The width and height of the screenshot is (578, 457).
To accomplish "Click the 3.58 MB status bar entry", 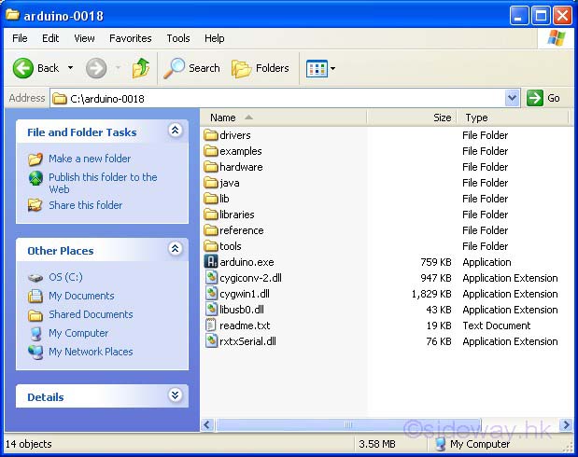I will [376, 444].
